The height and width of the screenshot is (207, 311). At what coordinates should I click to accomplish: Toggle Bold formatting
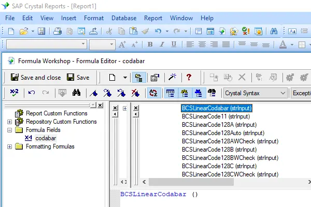(150, 45)
